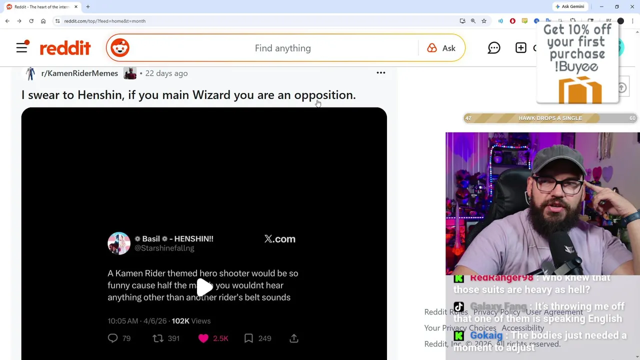This screenshot has height=360, width=640.
Task: Open the r/KamenRiderMemes subreddit link
Action: (79, 73)
